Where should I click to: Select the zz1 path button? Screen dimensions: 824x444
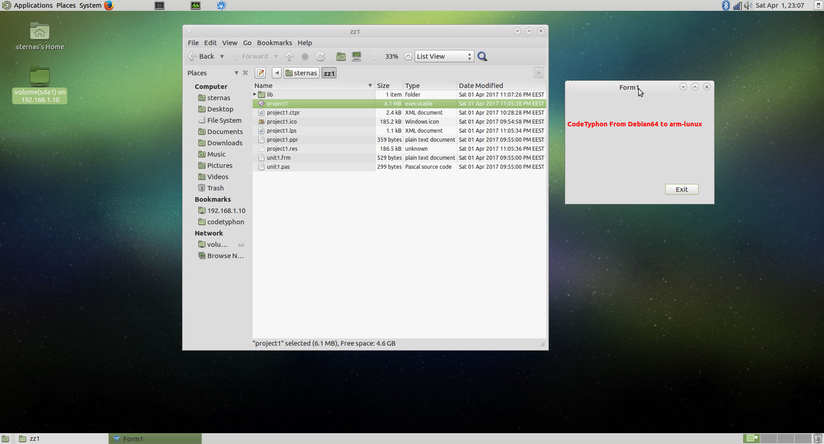pyautogui.click(x=329, y=73)
